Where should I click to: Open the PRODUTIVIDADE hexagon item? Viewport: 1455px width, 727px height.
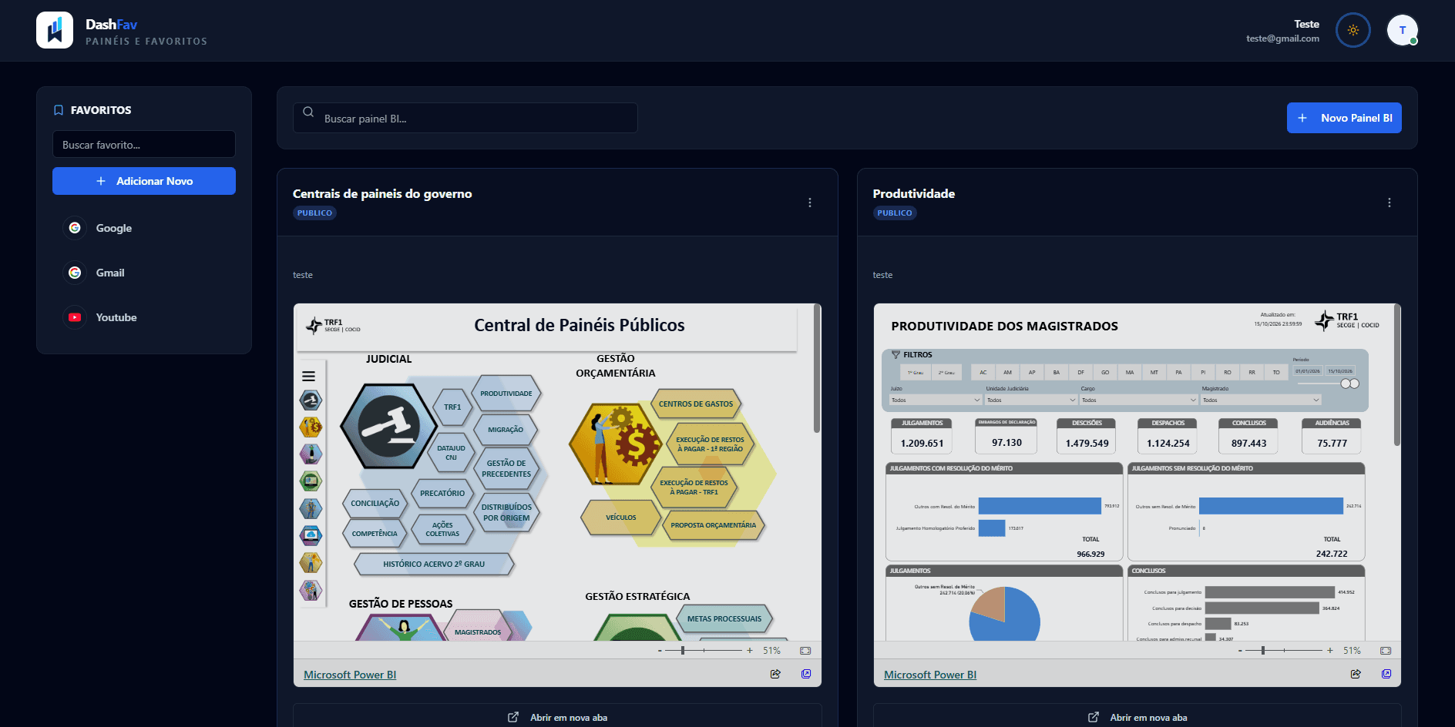pyautogui.click(x=506, y=394)
